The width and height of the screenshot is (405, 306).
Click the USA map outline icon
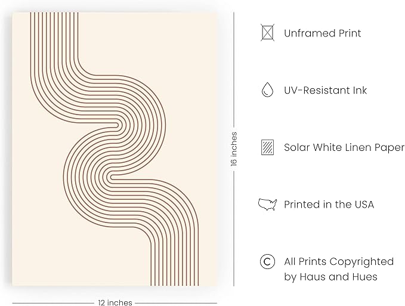[x=267, y=204]
